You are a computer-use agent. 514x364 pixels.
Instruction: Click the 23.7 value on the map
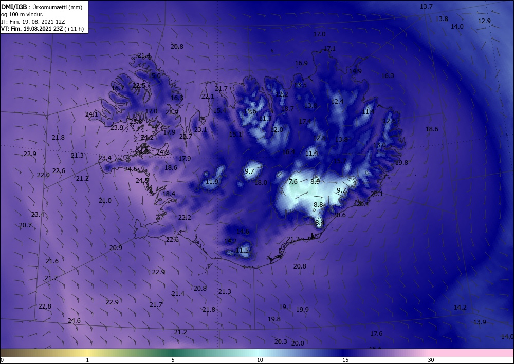[186, 137]
